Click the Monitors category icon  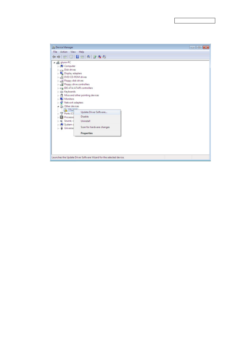pyautogui.click(x=62, y=99)
